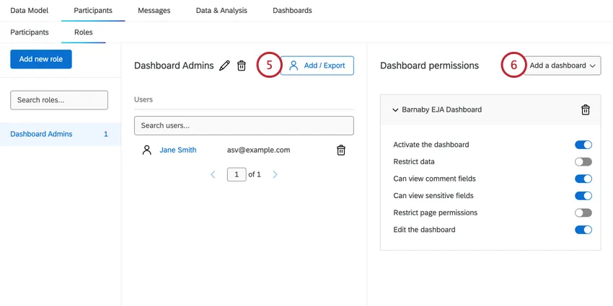Collapse the Barnaby EJA Dashboard section

395,110
